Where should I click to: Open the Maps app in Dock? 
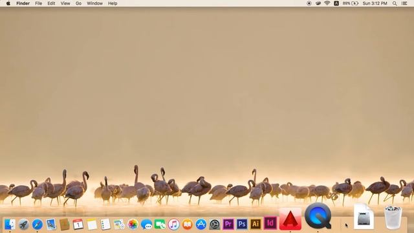pos(119,225)
